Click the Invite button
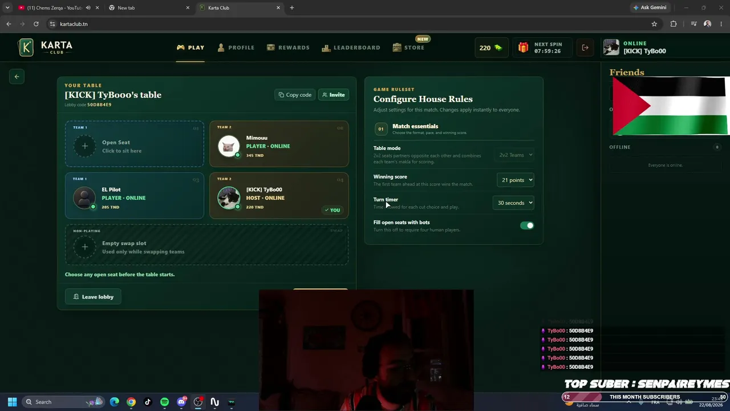The width and height of the screenshot is (730, 411). [x=333, y=95]
